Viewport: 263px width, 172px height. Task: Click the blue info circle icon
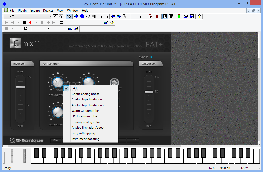[x=82, y=16]
